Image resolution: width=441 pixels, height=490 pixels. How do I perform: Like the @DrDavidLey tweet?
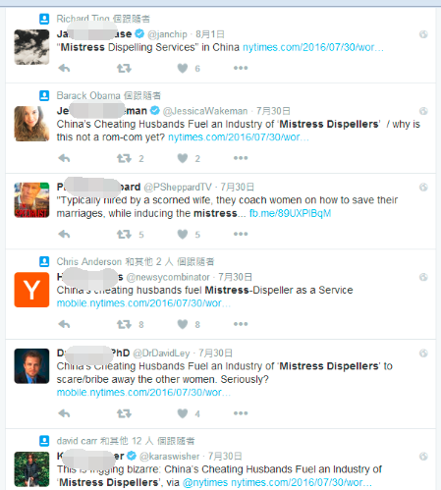[183, 413]
